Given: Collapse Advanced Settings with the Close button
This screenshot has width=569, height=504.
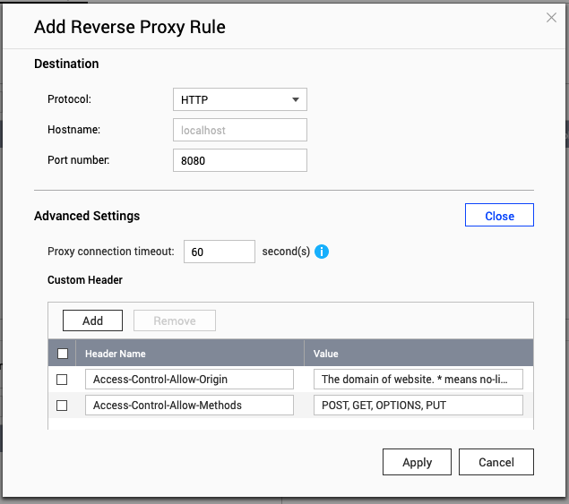Looking at the screenshot, I should point(499,216).
